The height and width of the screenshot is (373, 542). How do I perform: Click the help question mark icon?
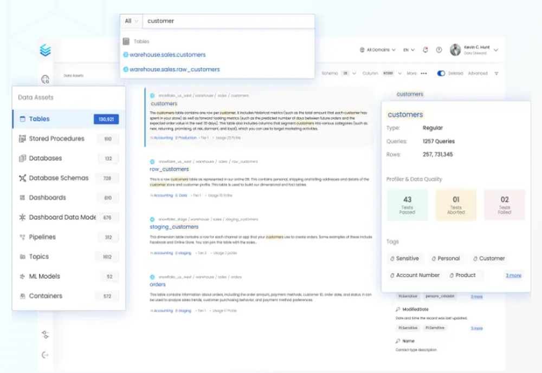pos(439,50)
